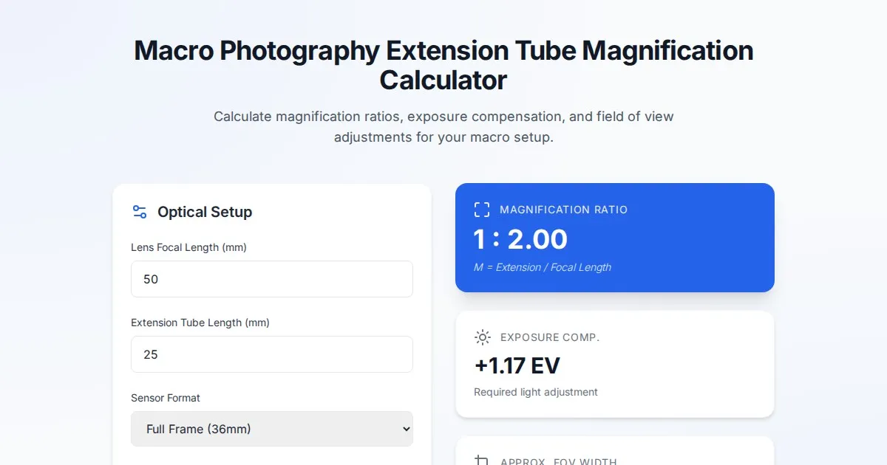Click the Required light adjustment text
This screenshot has height=465, width=887.
coord(536,392)
